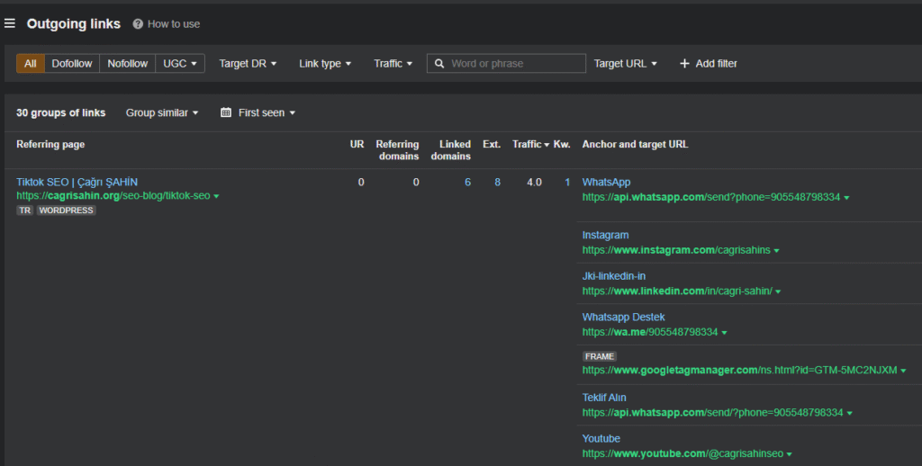
Task: Open the api.whatsapp.com/send/?phone URL
Action: pyautogui.click(x=713, y=413)
